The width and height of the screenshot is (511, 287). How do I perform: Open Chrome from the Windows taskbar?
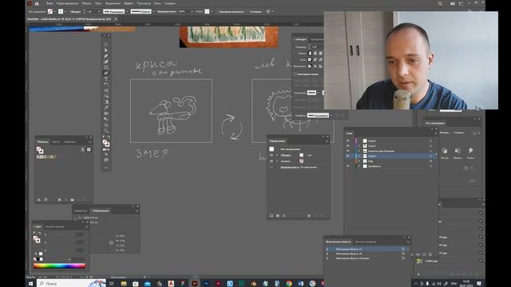click(289, 284)
